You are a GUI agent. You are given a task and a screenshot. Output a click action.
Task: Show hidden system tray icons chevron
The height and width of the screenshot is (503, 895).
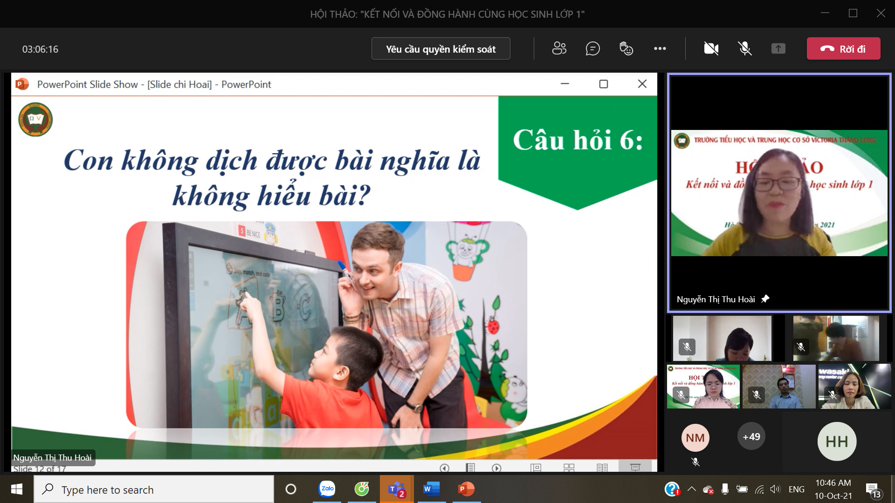tap(692, 489)
